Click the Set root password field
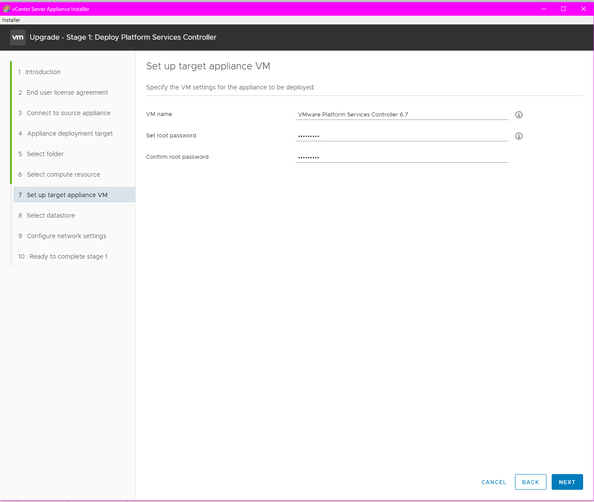The height and width of the screenshot is (502, 594). 402,136
